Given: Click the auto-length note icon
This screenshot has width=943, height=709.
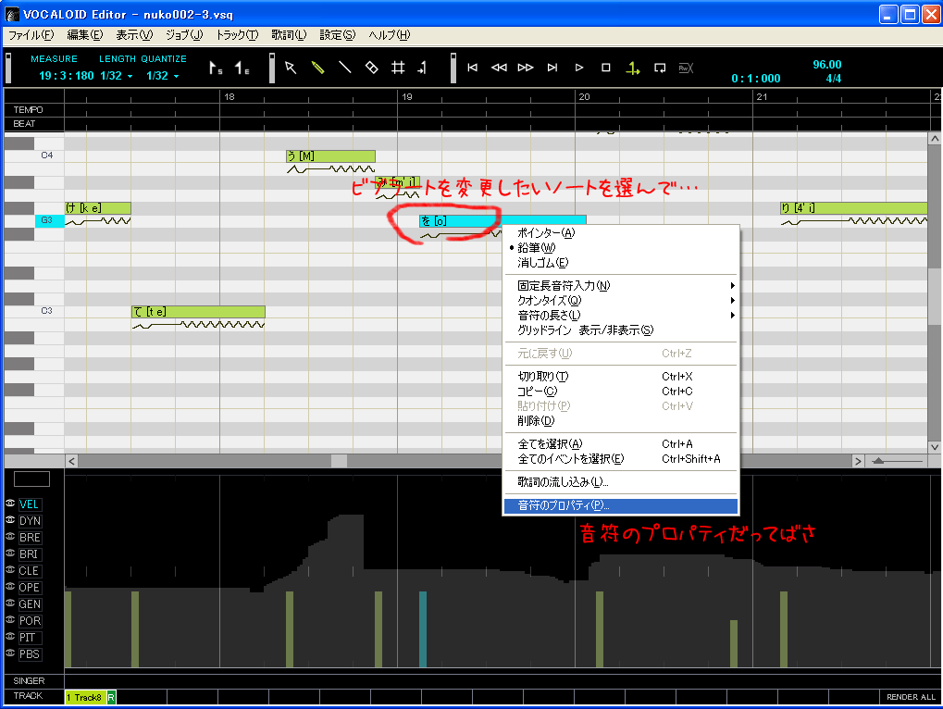Looking at the screenshot, I should tap(422, 68).
